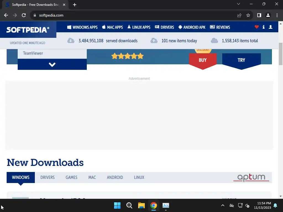The height and width of the screenshot is (212, 283).
Task: Open clock and date panel
Action: pyautogui.click(x=263, y=205)
